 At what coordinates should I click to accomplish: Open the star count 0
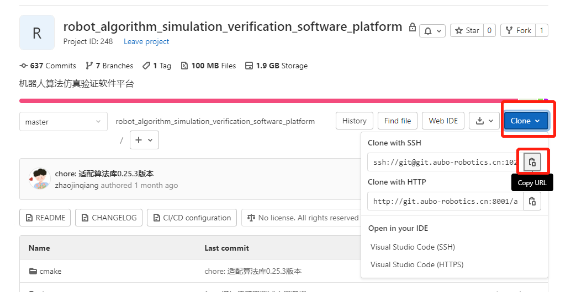click(x=489, y=30)
